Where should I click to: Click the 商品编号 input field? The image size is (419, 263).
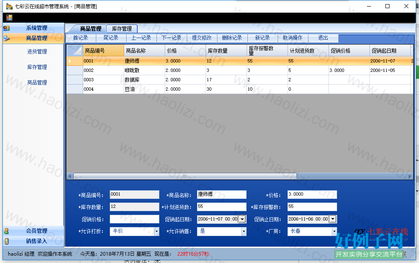134,194
